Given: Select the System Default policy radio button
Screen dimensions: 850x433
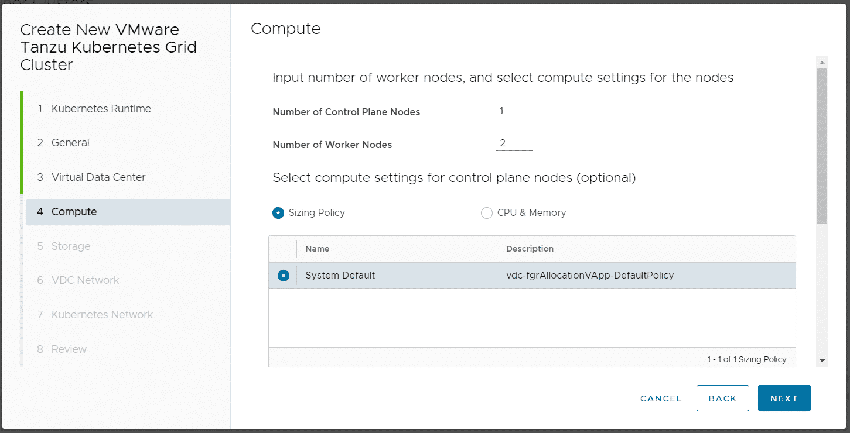Looking at the screenshot, I should [x=284, y=276].
